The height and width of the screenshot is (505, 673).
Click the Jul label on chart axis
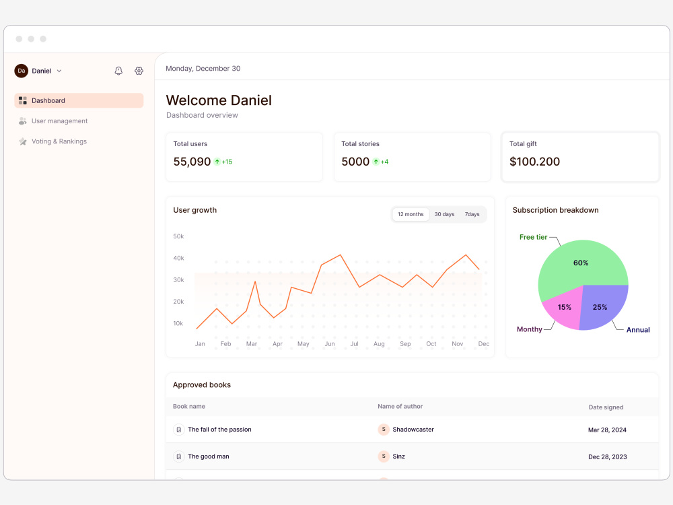354,344
